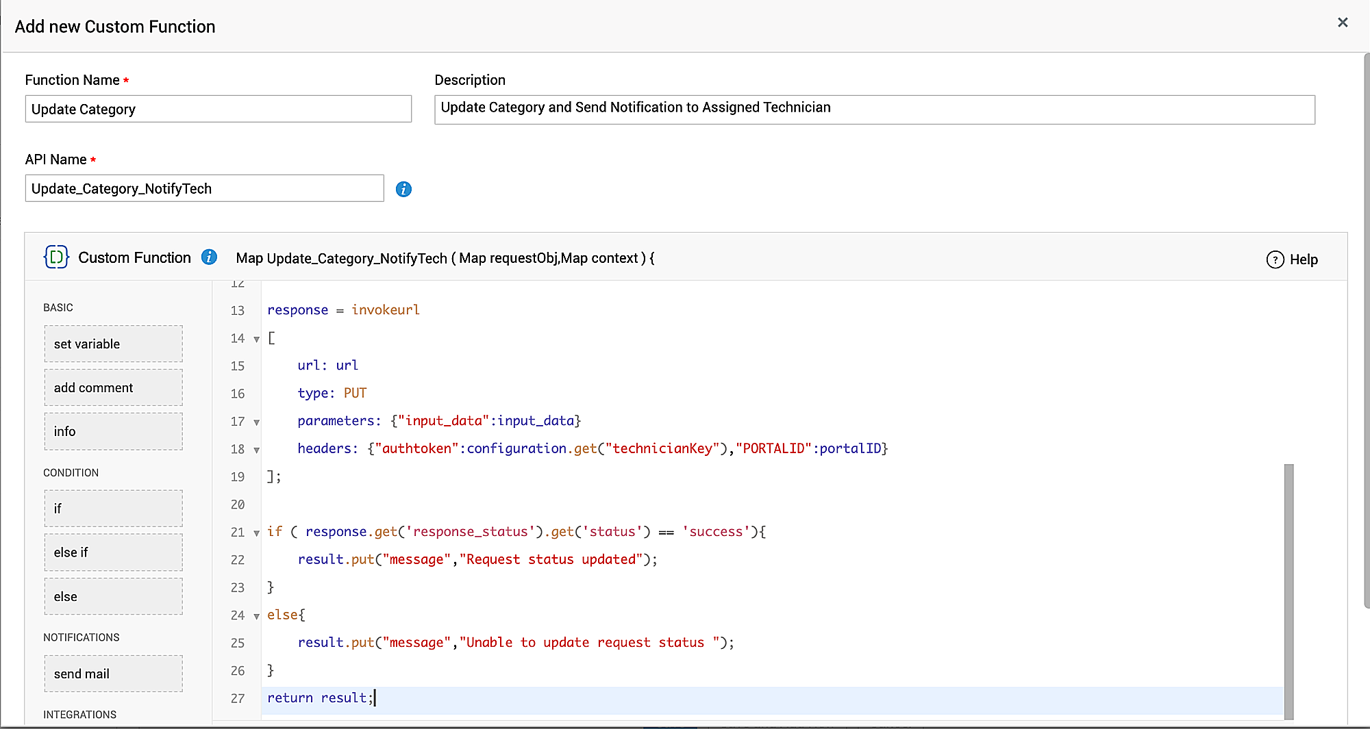Click the info icon beside Custom Function heading
1370x729 pixels.
[210, 257]
